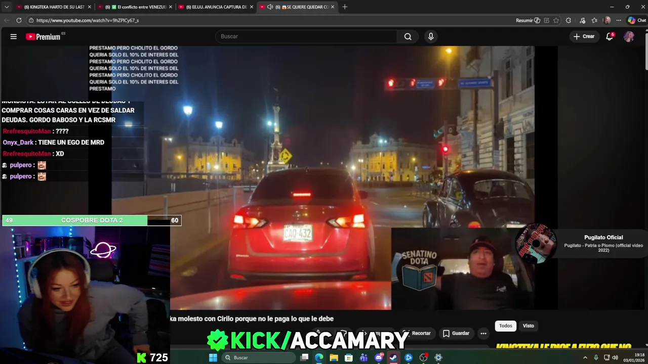Open browser extensions puzzle icon

(x=569, y=20)
